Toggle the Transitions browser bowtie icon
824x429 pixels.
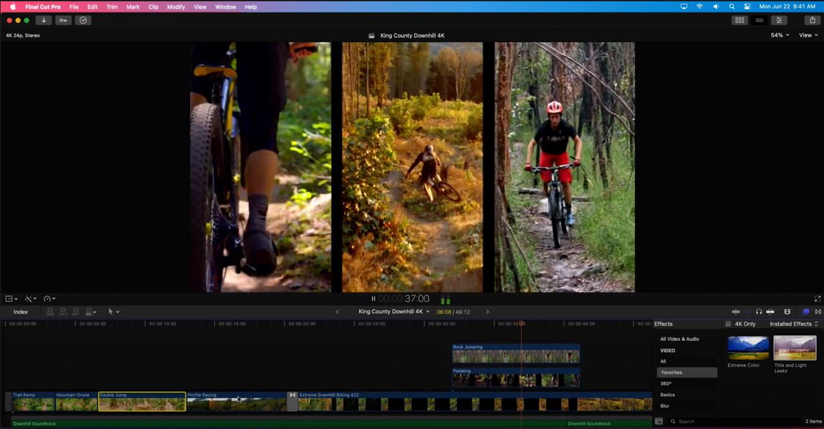click(817, 312)
